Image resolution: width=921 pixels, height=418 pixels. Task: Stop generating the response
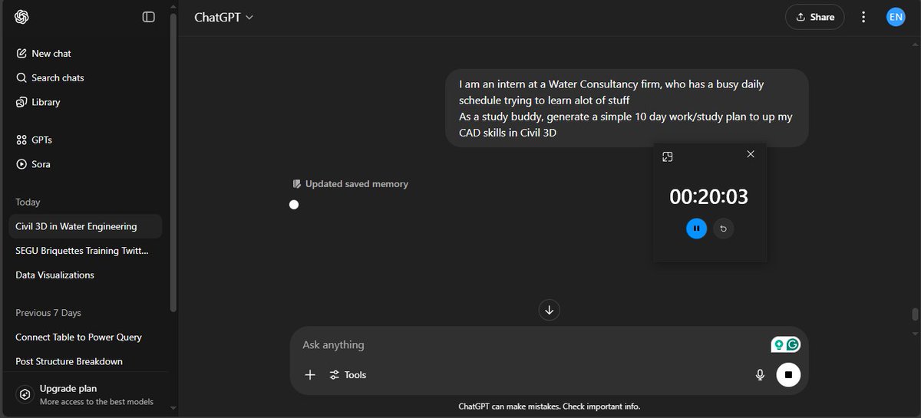[788, 375]
